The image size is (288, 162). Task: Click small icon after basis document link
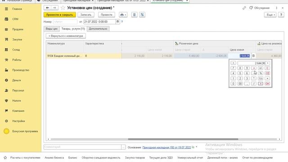[193, 147]
